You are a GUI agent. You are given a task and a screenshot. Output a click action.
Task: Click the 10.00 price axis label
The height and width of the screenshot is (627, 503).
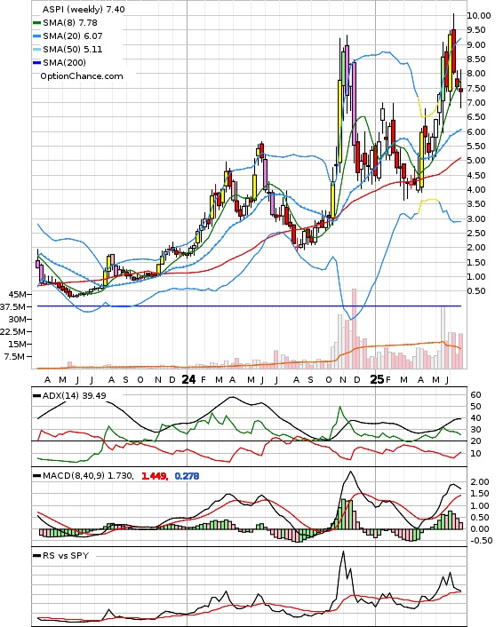(479, 16)
